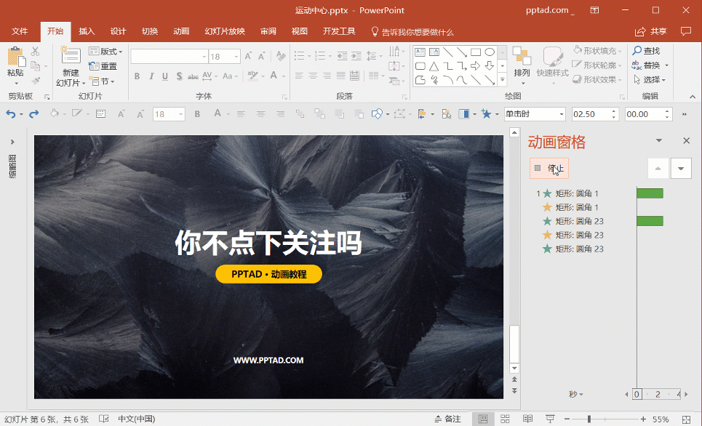Image resolution: width=702 pixels, height=426 pixels.
Task: Switch to the 动画 Animations tab
Action: click(181, 31)
